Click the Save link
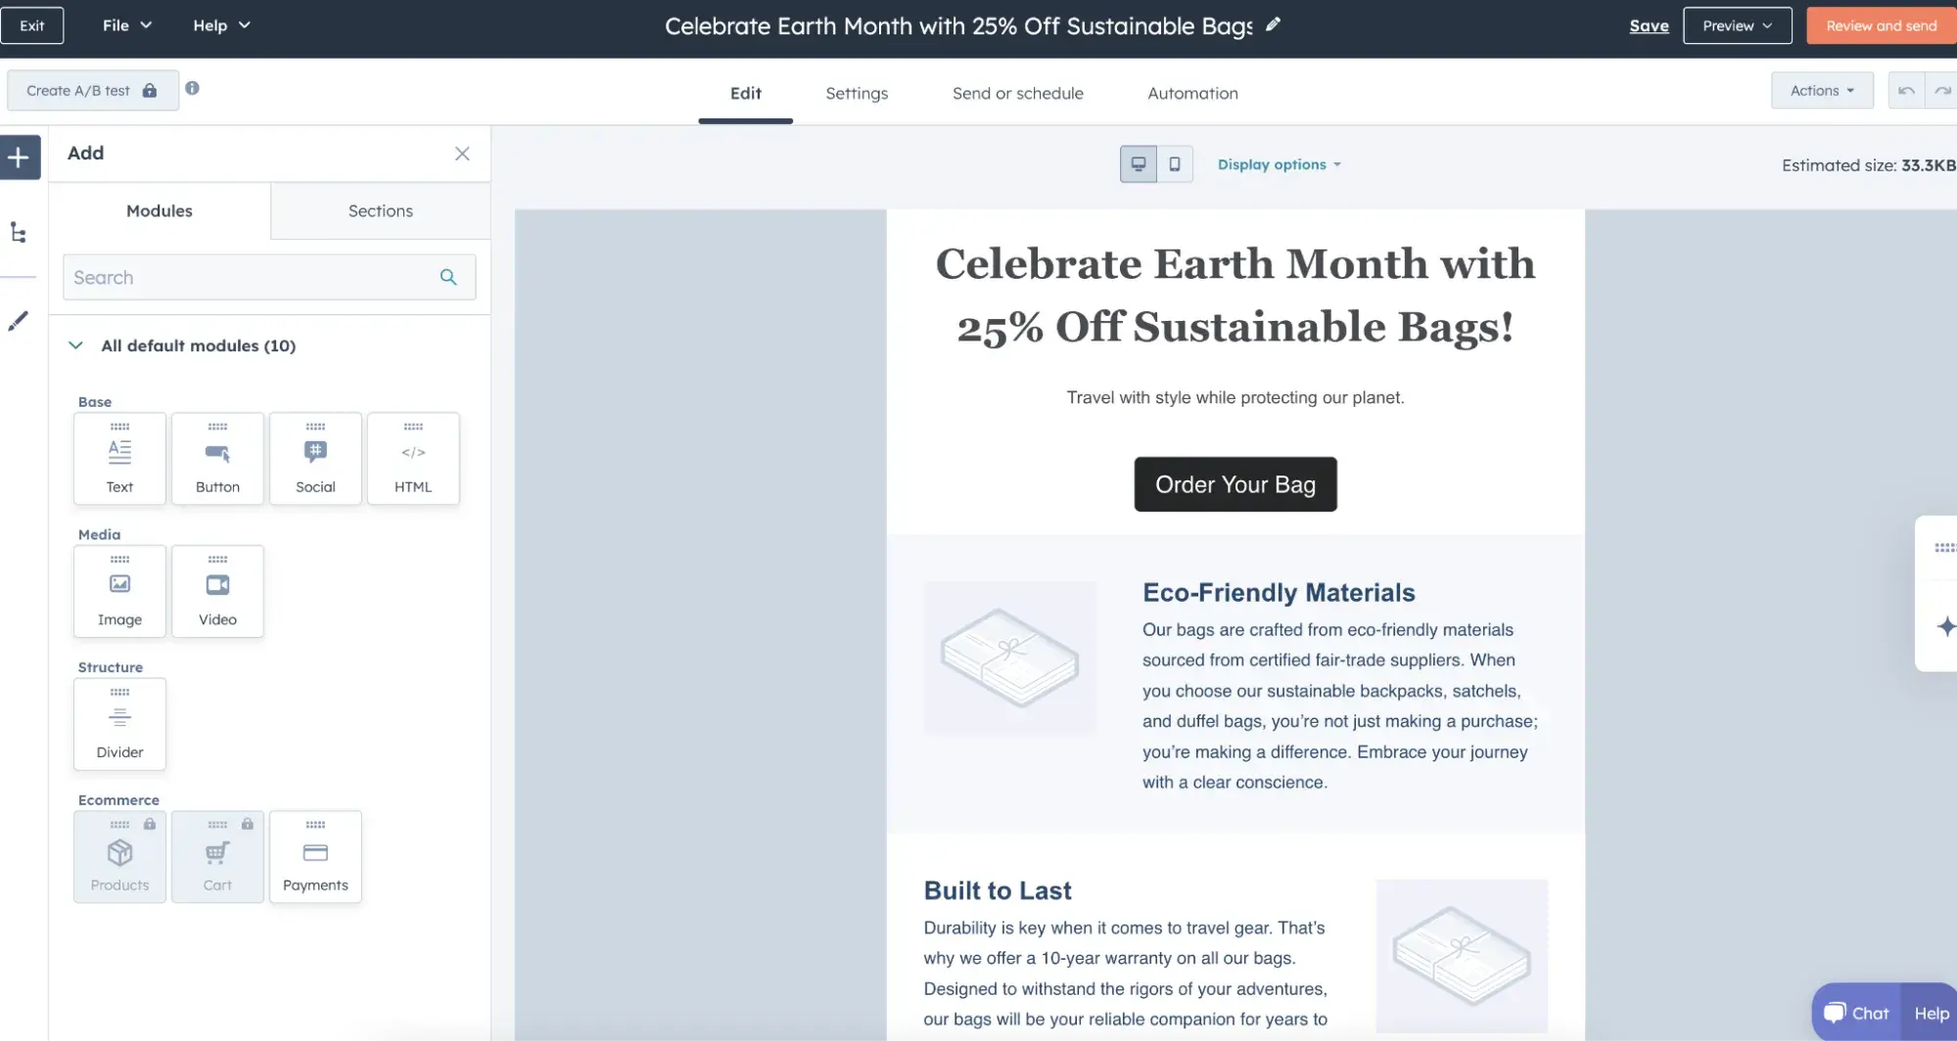This screenshot has height=1041, width=1957. [x=1648, y=25]
